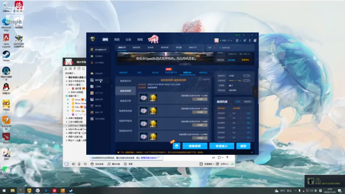Click the search magnifier icon in YY window
This screenshot has width=345, height=194.
tap(83, 69)
